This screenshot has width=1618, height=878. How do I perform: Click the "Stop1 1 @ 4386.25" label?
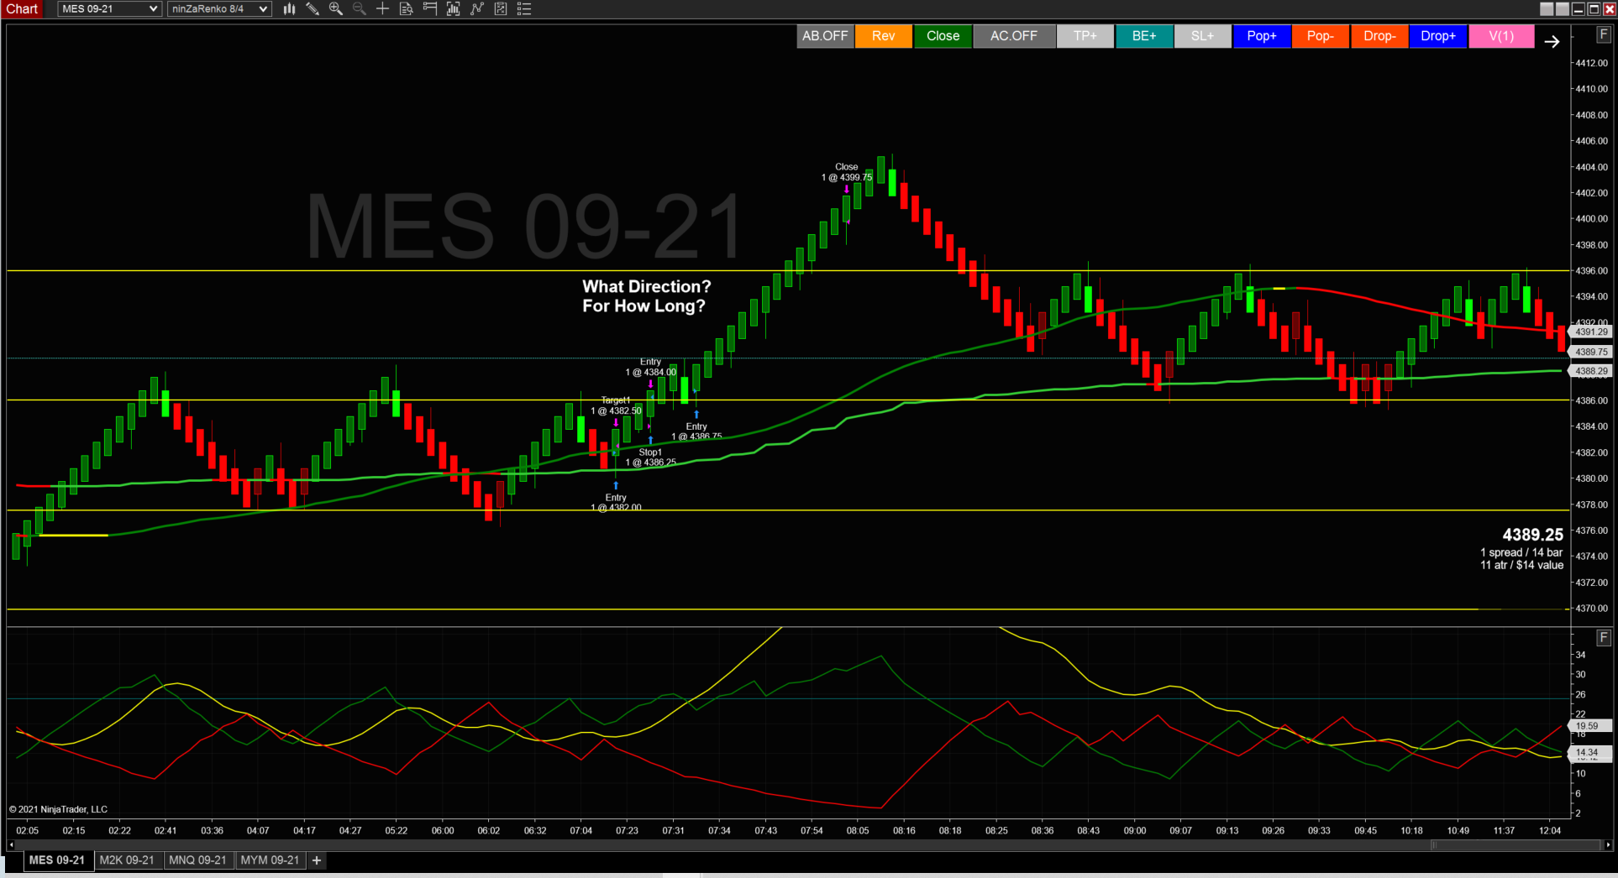[x=650, y=457]
